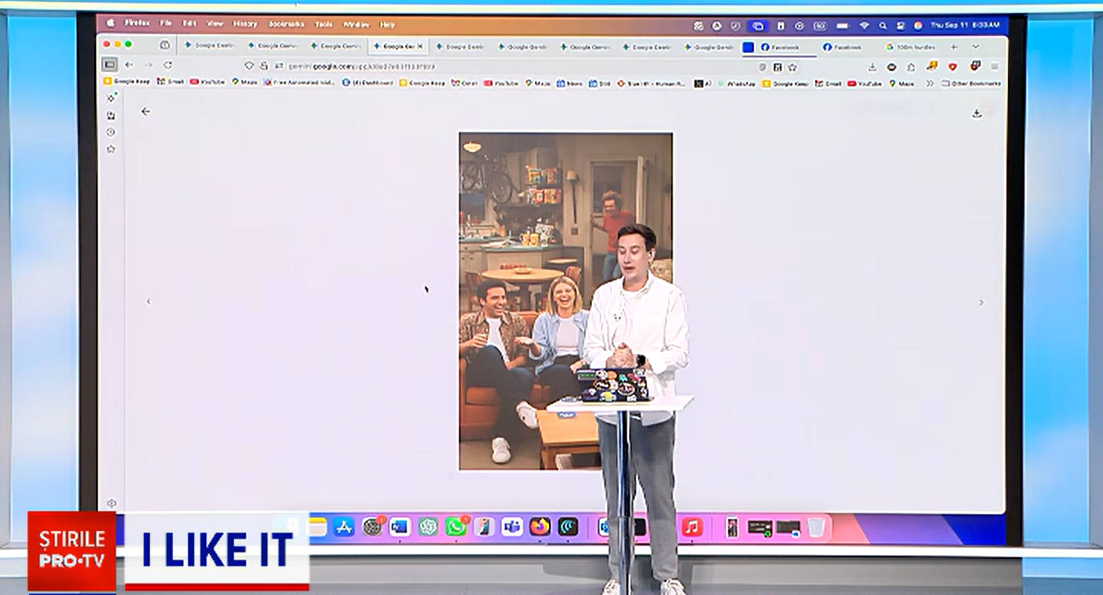Viewport: 1103px width, 595px height.
Task: Reload the page with the refresh button
Action: tap(168, 65)
